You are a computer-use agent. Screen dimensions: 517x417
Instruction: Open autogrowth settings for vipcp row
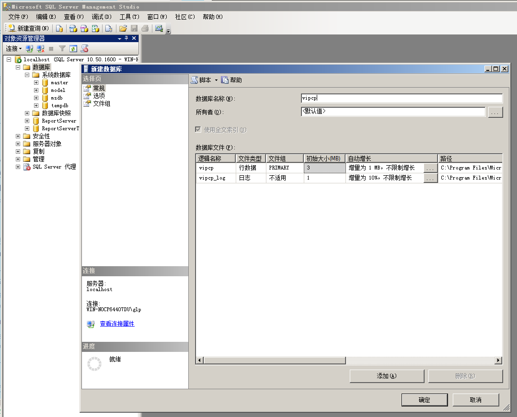point(430,169)
